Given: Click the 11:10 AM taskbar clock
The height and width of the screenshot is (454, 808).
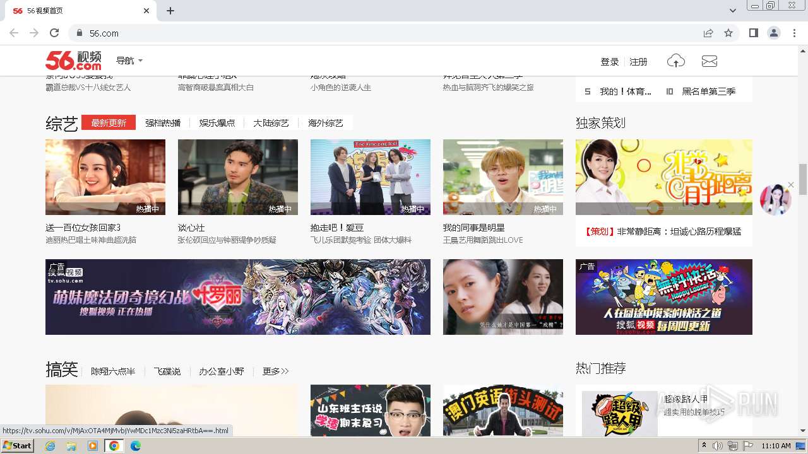Looking at the screenshot, I should pos(776,446).
